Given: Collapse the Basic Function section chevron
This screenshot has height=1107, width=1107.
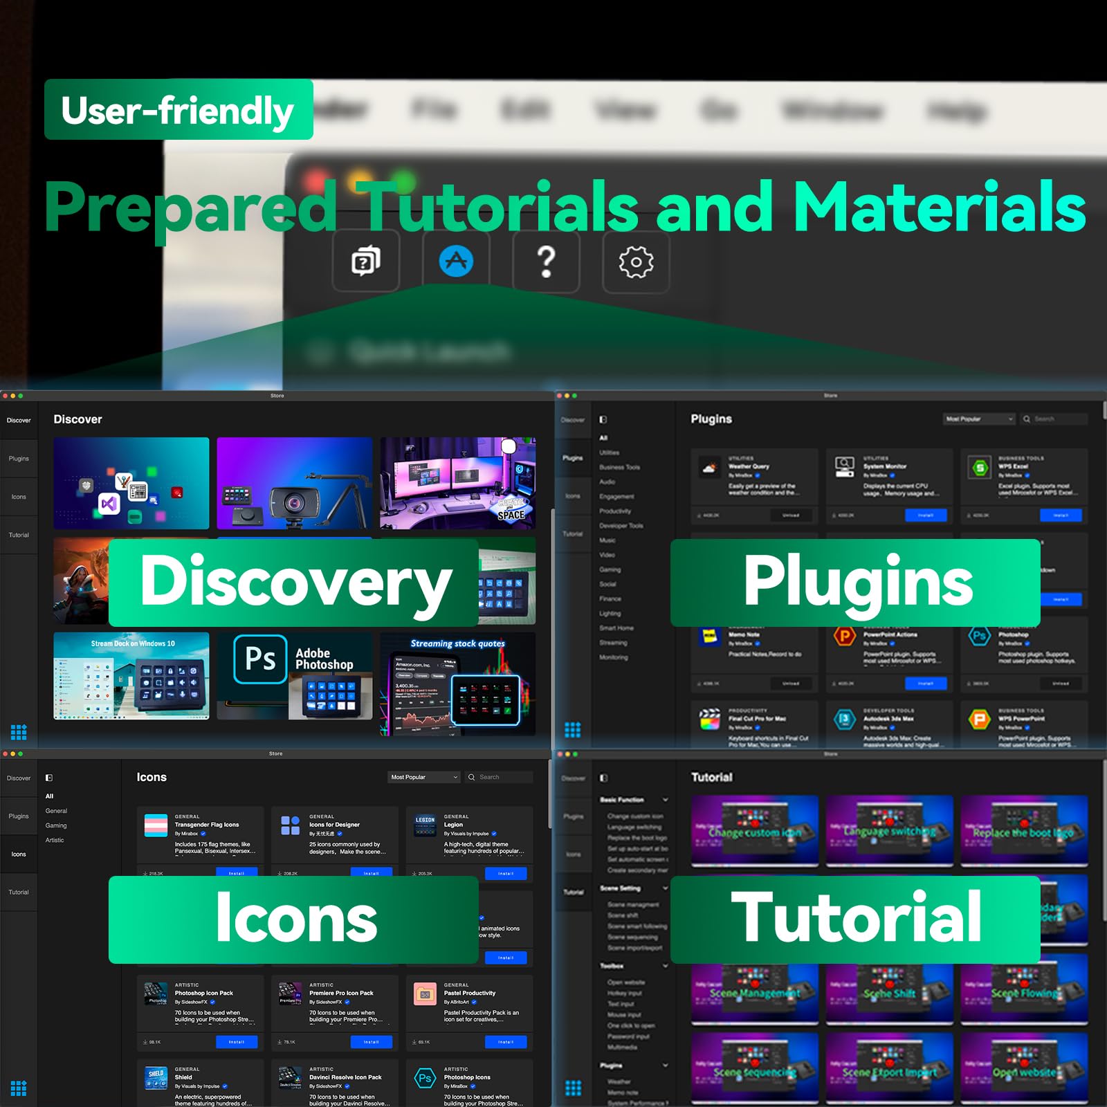Looking at the screenshot, I should coord(666,800).
